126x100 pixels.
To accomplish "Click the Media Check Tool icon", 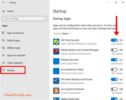I will [56, 99].
